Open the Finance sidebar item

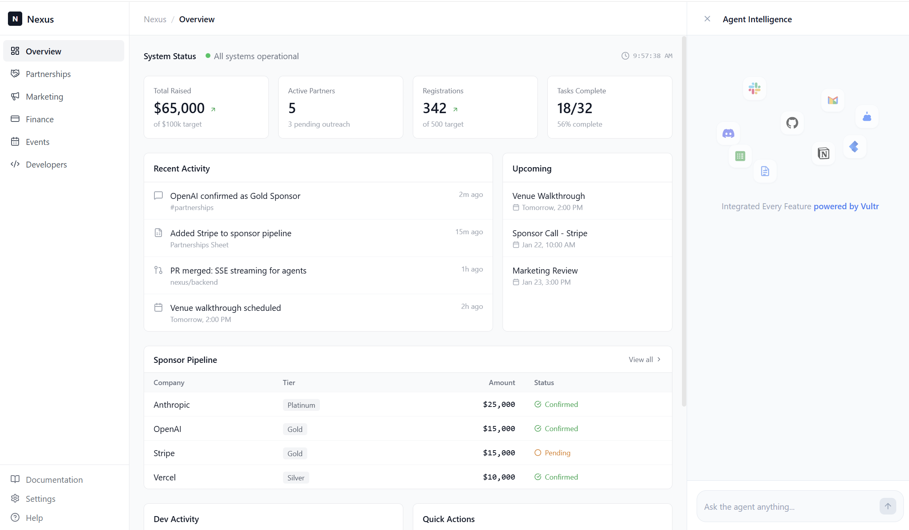[x=39, y=119]
